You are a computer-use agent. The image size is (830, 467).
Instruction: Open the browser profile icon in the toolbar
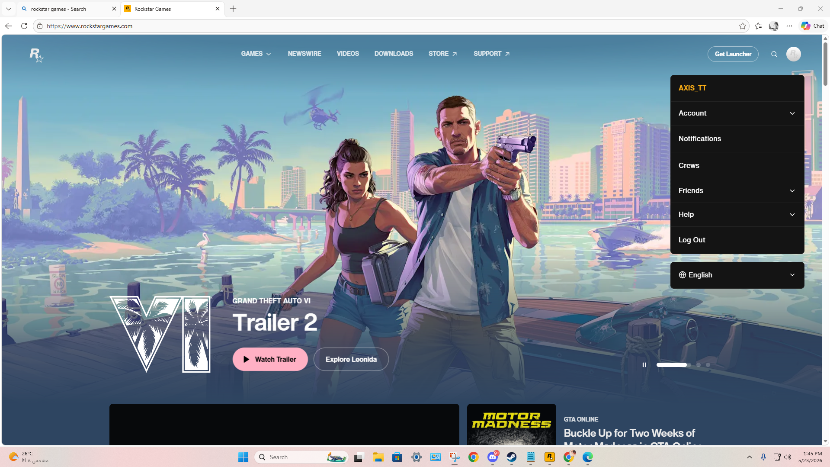[774, 26]
